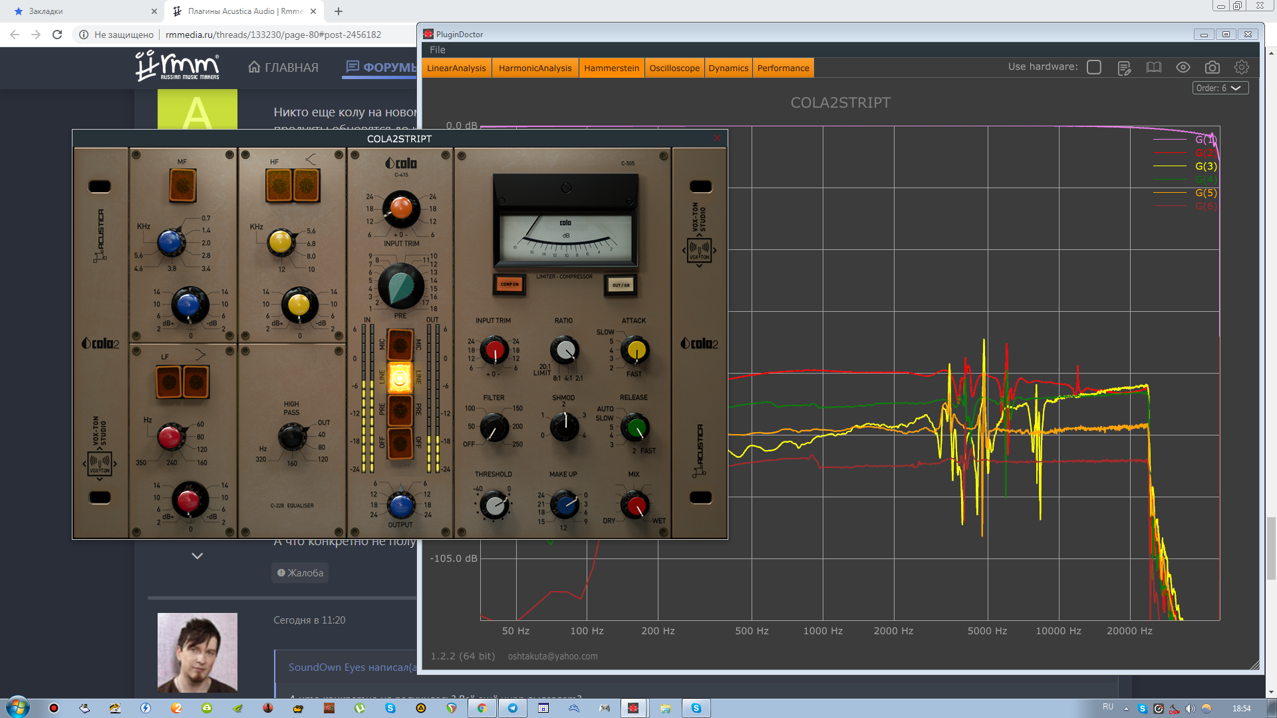The height and width of the screenshot is (718, 1277).
Task: Toggle the G(3) curve in the legend
Action: 1205,166
